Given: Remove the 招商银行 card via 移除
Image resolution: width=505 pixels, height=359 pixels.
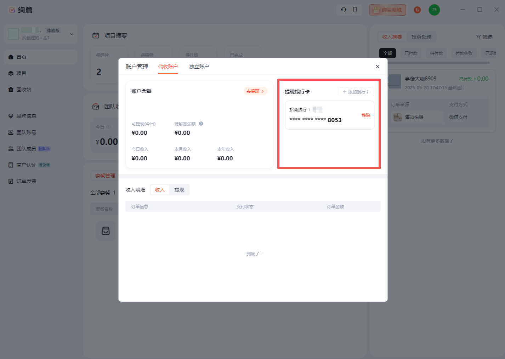Looking at the screenshot, I should click(x=366, y=115).
